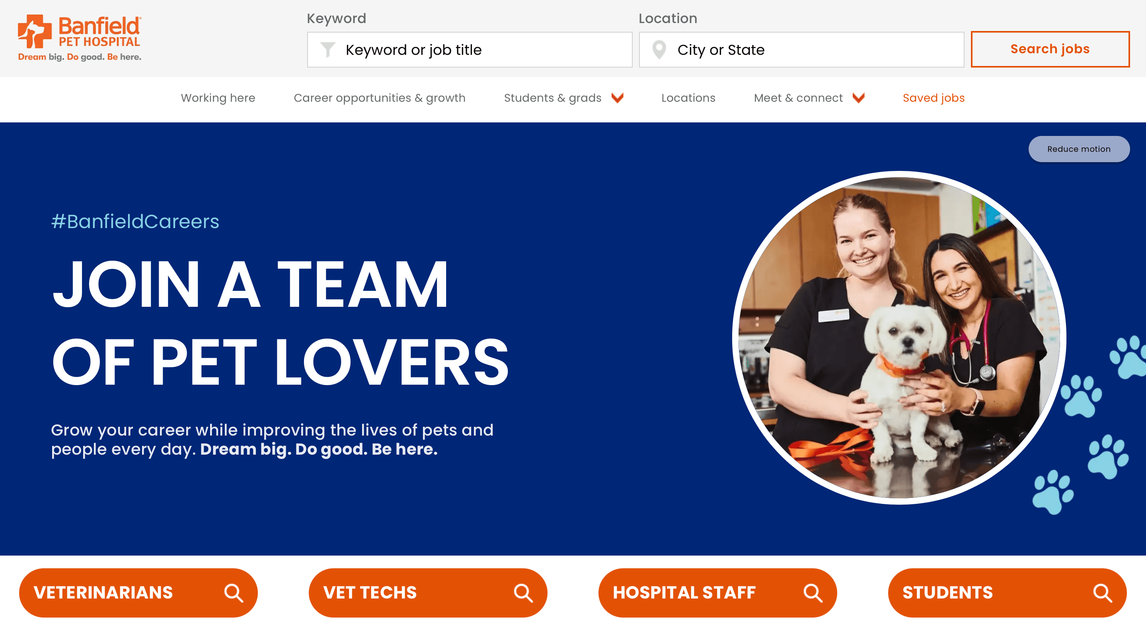Image resolution: width=1146 pixels, height=643 pixels.
Task: View Saved jobs link
Action: point(934,98)
